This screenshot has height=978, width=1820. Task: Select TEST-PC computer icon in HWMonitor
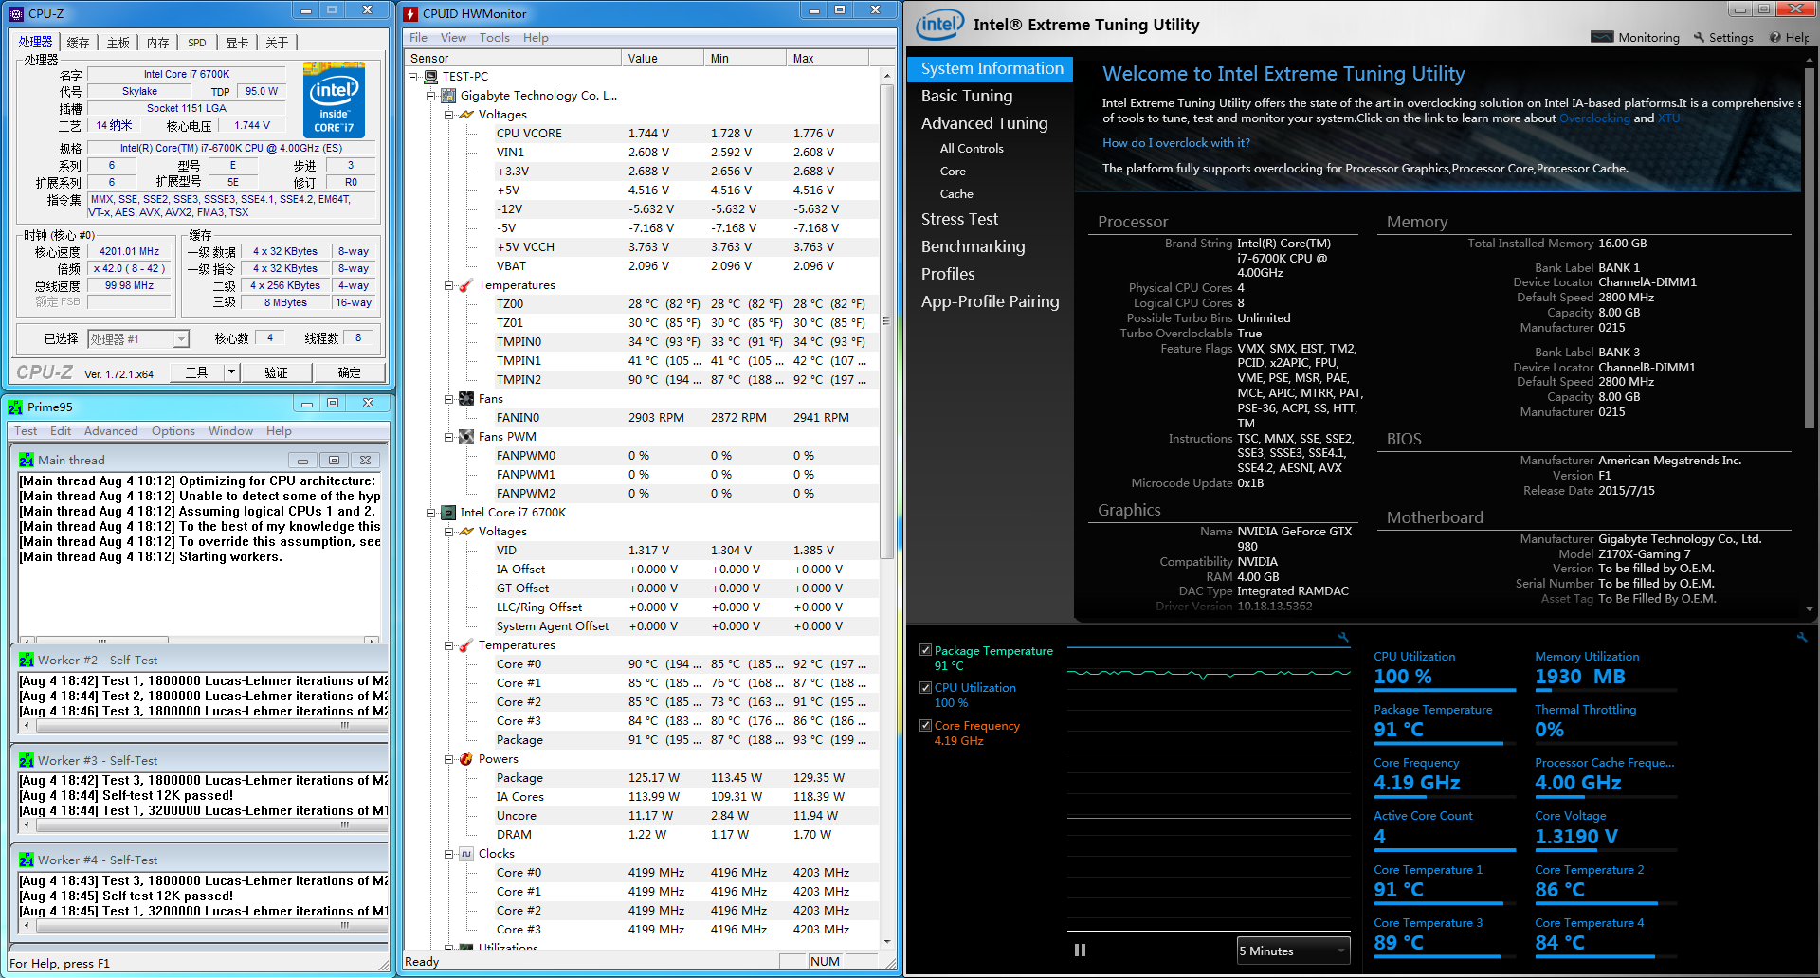coord(430,77)
